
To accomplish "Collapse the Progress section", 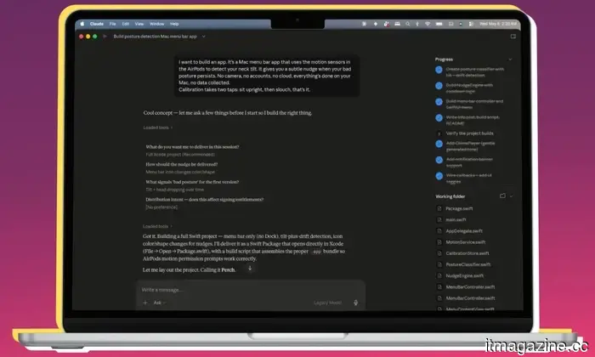I will click(x=510, y=59).
